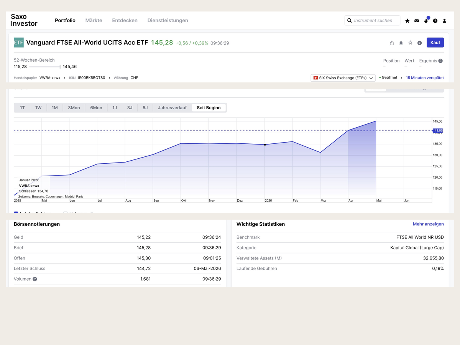Click the Wichtige Statistiken heading
Viewport: 460px width, 345px height.
pyautogui.click(x=261, y=224)
